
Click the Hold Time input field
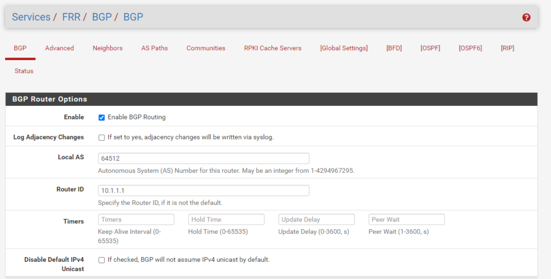click(226, 219)
